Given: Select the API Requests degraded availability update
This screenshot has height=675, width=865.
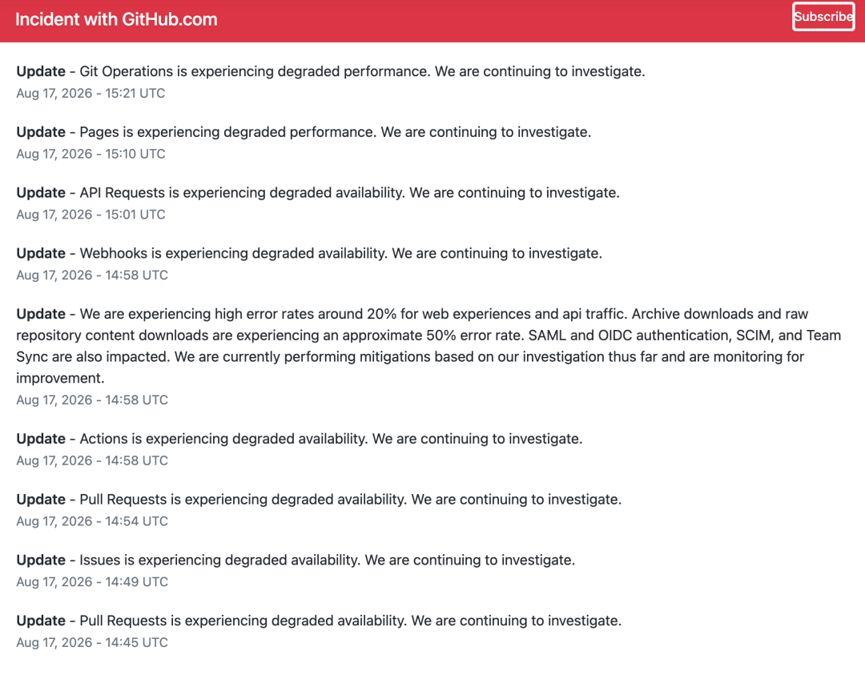Looking at the screenshot, I should 318,193.
